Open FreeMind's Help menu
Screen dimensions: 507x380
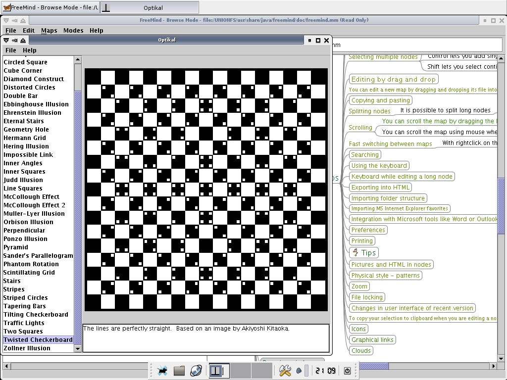tap(97, 30)
